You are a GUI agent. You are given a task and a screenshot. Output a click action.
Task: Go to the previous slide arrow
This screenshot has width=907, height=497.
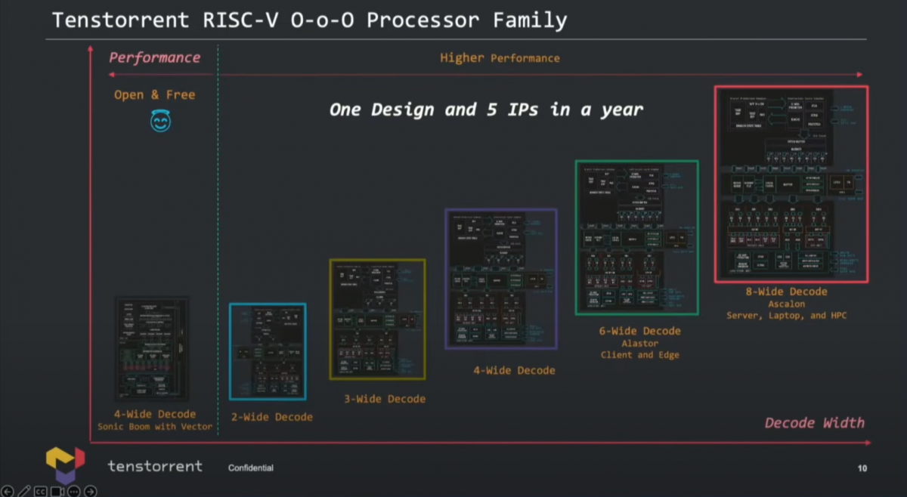pyautogui.click(x=8, y=491)
